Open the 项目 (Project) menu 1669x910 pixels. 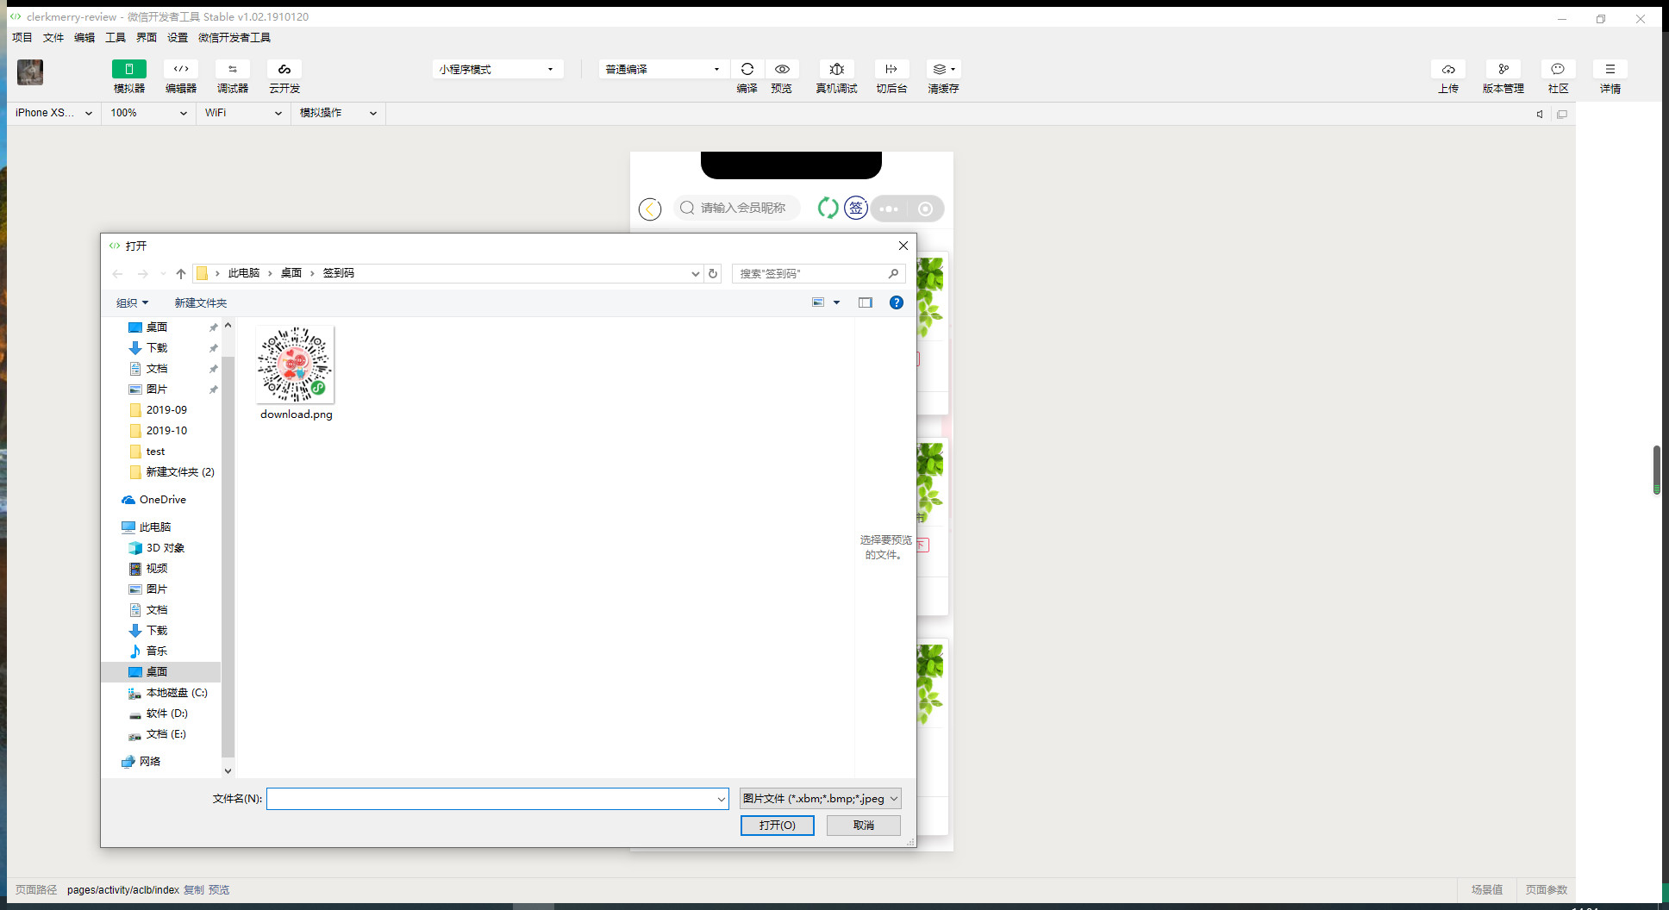point(22,37)
